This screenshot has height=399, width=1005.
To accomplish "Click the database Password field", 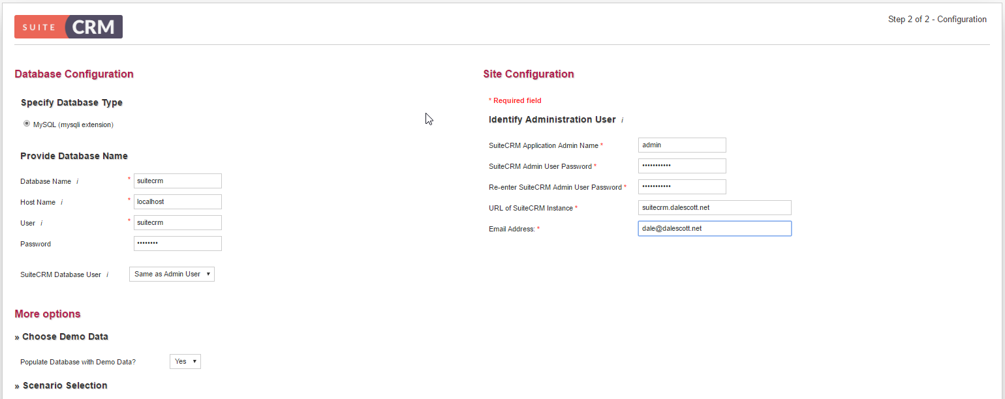I will point(178,243).
